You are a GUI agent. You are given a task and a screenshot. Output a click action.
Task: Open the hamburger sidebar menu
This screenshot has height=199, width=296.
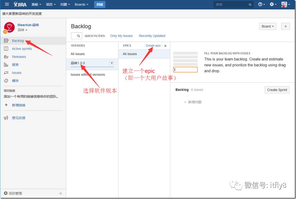point(7,4)
